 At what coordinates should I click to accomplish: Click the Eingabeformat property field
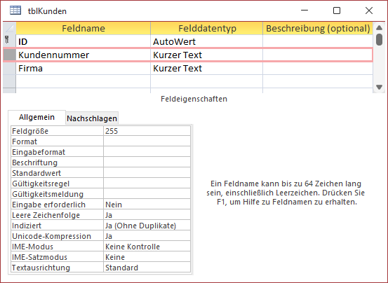click(147, 152)
